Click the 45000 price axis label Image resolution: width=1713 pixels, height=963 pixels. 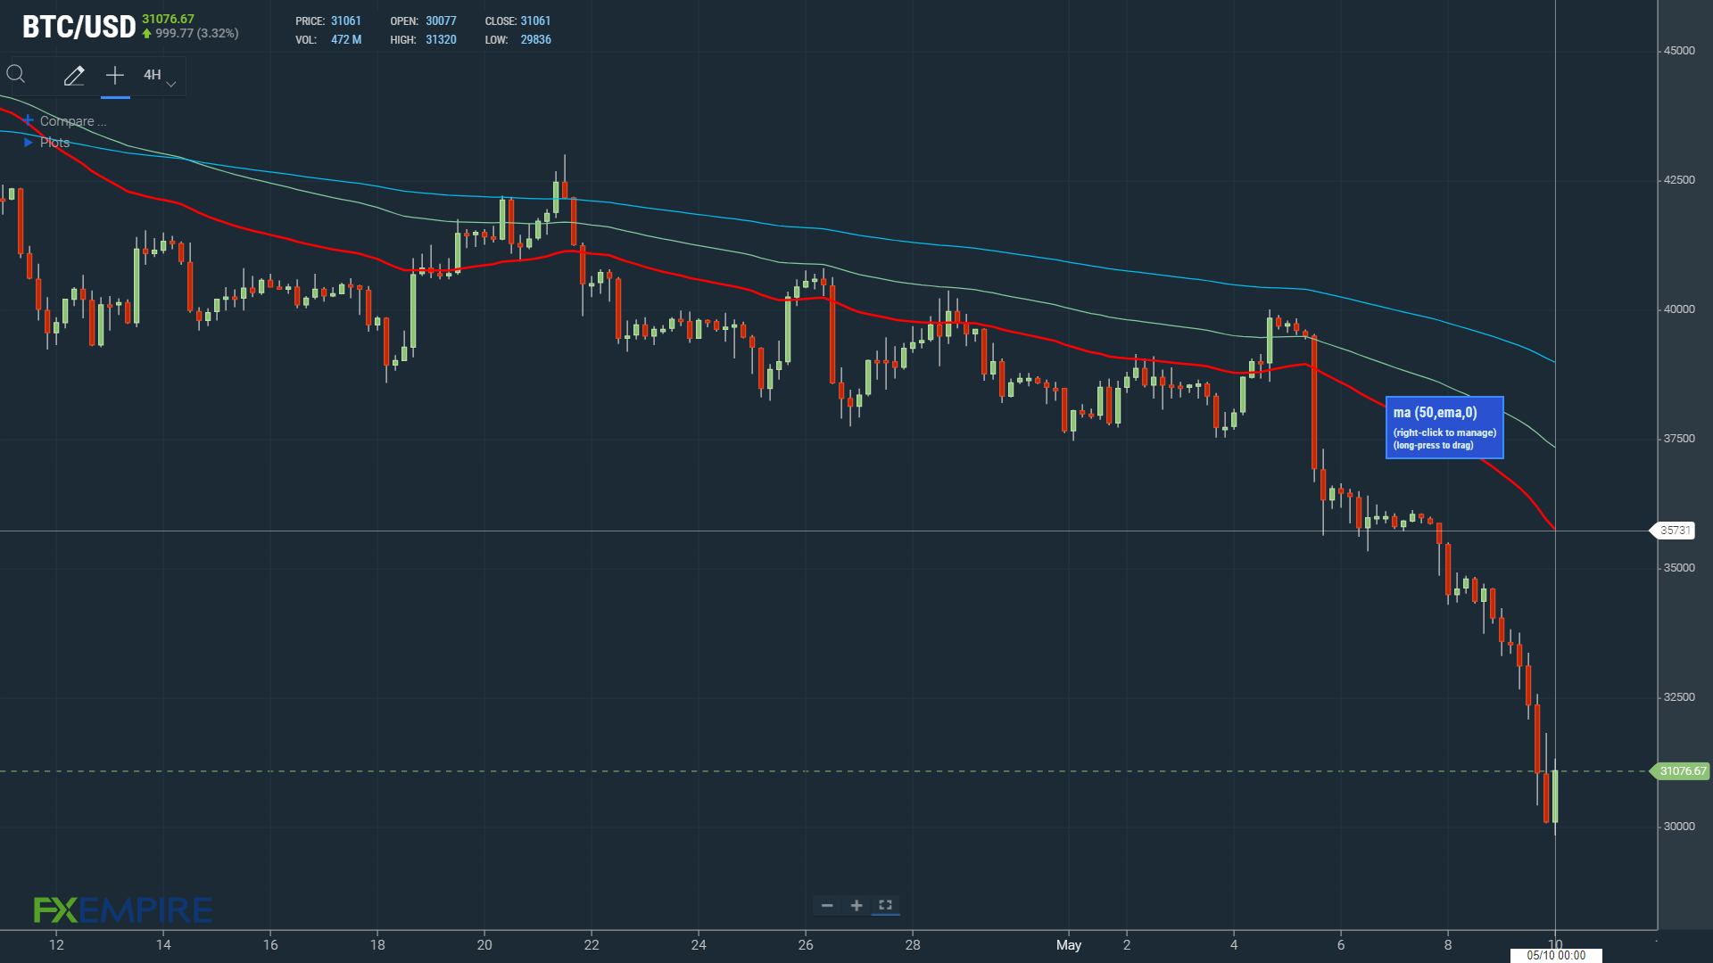(x=1678, y=51)
